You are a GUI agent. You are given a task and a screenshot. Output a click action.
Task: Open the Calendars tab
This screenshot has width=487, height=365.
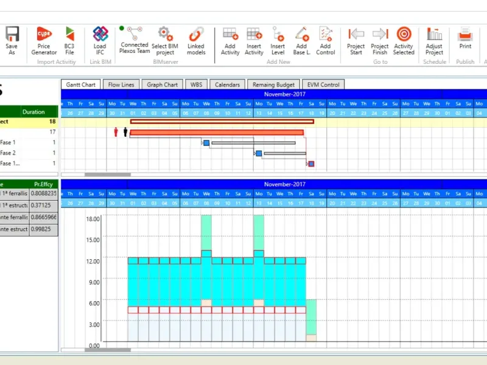click(x=227, y=85)
